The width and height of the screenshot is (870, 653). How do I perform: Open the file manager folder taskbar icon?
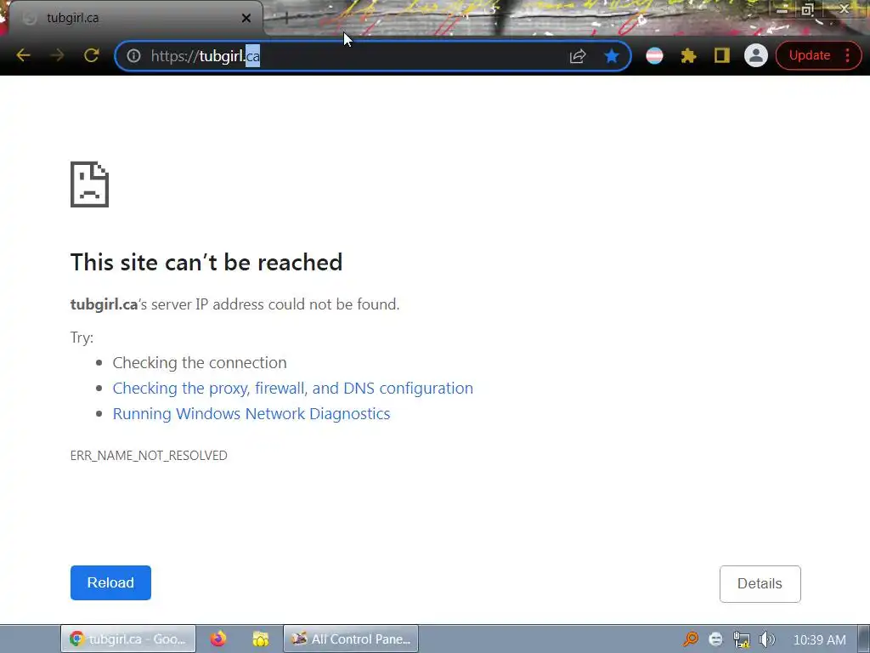(x=260, y=639)
